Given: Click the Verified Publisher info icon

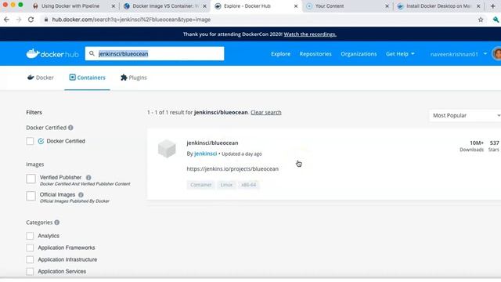Looking at the screenshot, I should click(x=88, y=178).
